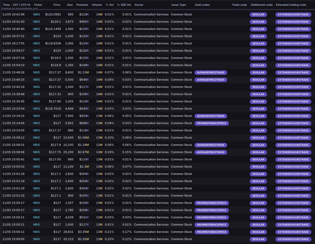
Task: Select premium $924K cell
Action: tap(84, 116)
